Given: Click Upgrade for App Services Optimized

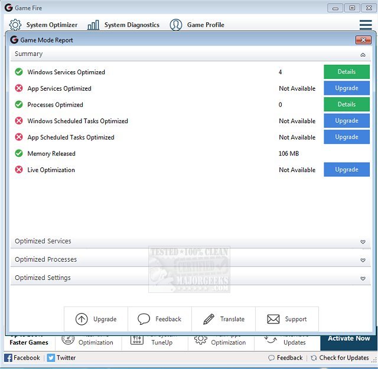Looking at the screenshot, I should (347, 88).
